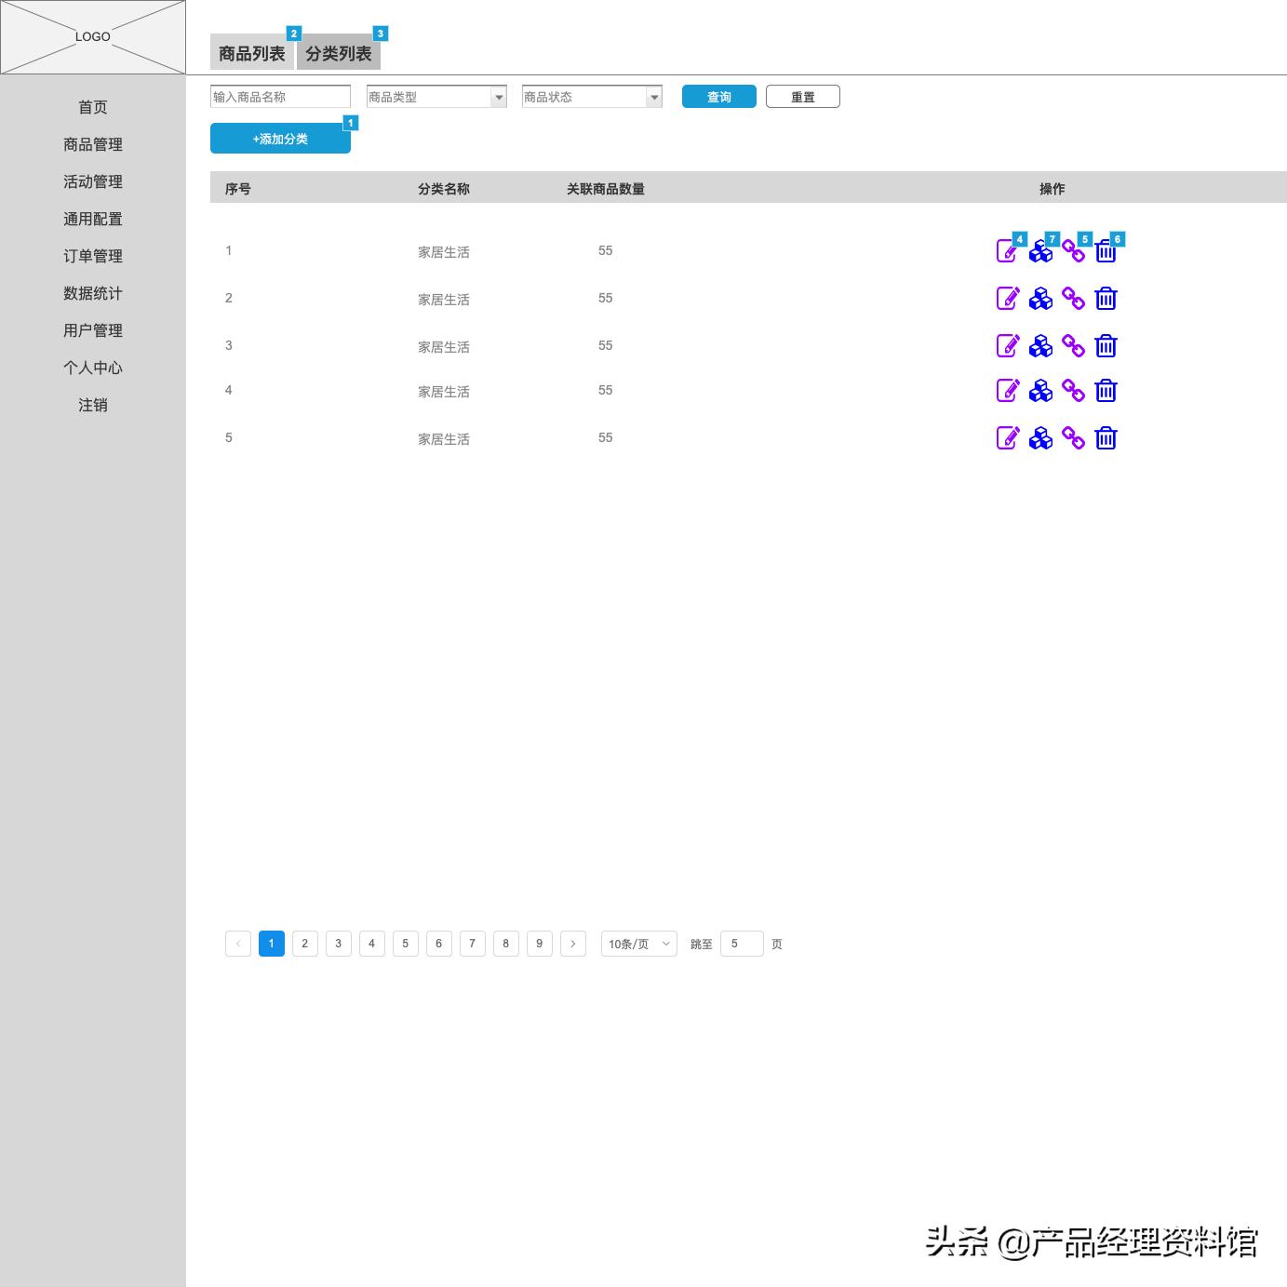Screen dimensions: 1287x1287
Task: Open the 10条/页 page size selector
Action: 637,944
